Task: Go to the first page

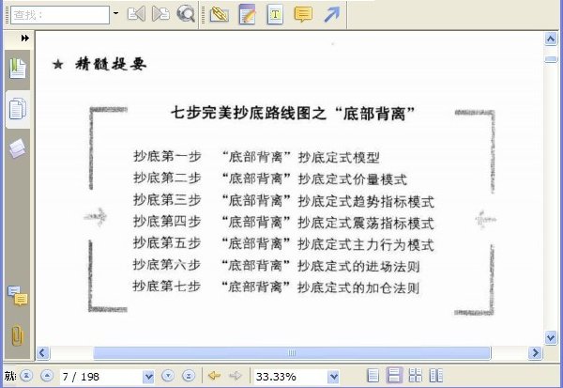Action: point(26,376)
